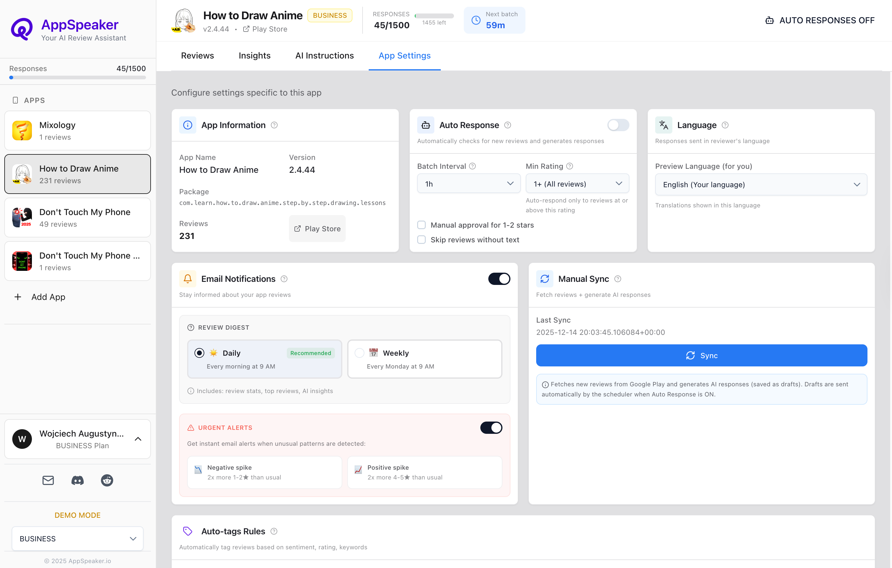Viewport: 892px width, 568px height.
Task: Open the AI Instructions tab
Action: (x=325, y=55)
